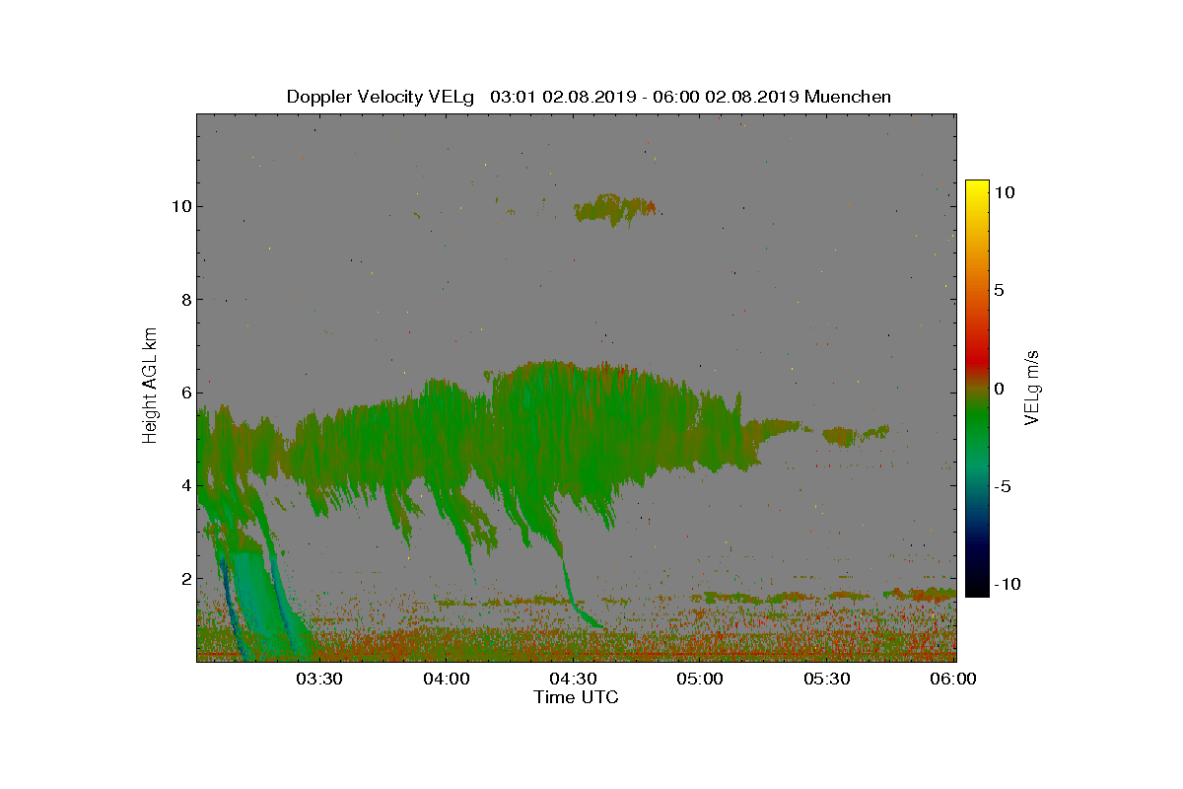
Task: Click the yellow top of the colorbar
Action: point(977,189)
